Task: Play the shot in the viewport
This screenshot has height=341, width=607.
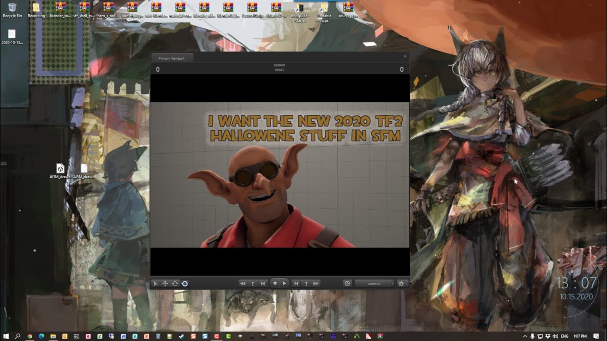Action: coord(285,284)
